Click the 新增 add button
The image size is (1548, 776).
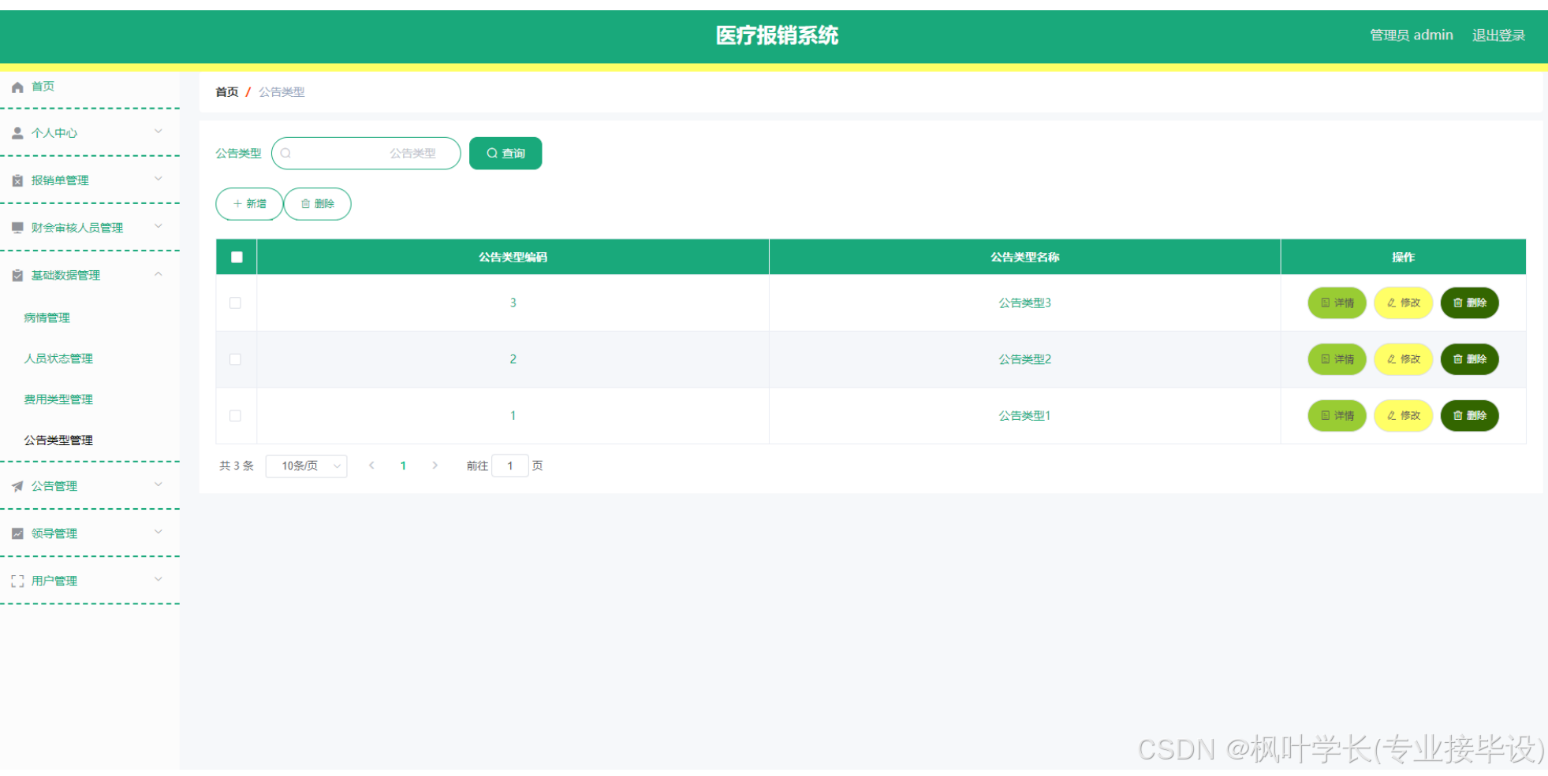249,204
